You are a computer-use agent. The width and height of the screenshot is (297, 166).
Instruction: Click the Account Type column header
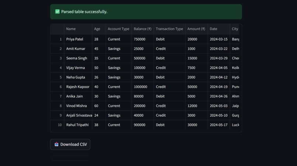pos(119,29)
